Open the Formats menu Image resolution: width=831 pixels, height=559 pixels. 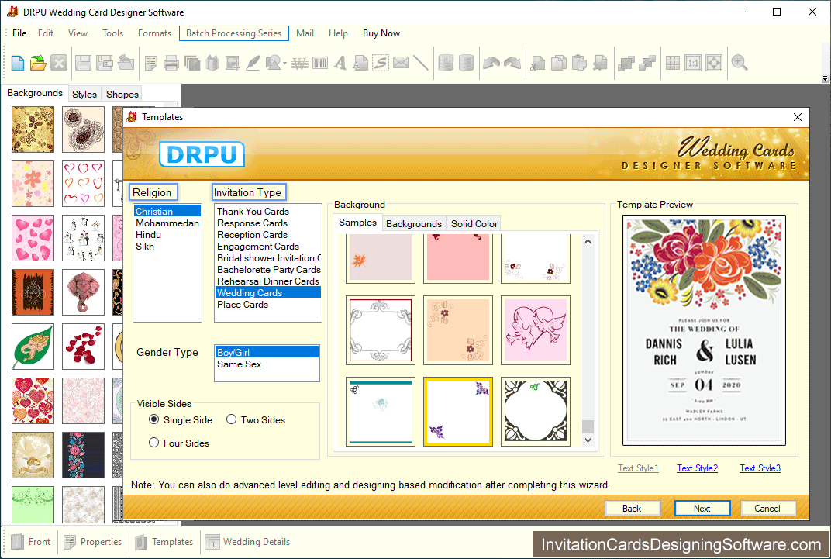point(155,33)
